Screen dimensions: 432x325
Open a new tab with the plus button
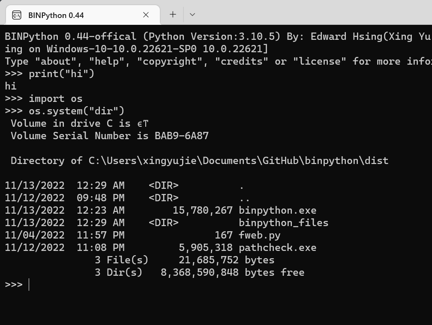[x=173, y=15]
